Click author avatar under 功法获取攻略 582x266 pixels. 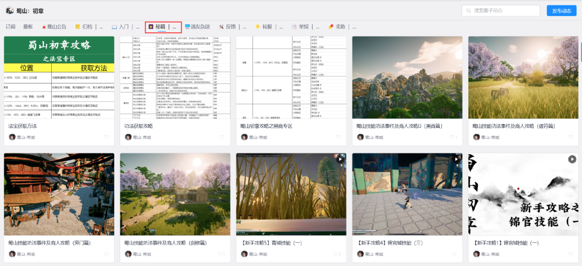click(128, 137)
